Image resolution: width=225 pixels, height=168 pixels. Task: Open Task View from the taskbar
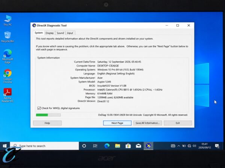tap(95, 146)
